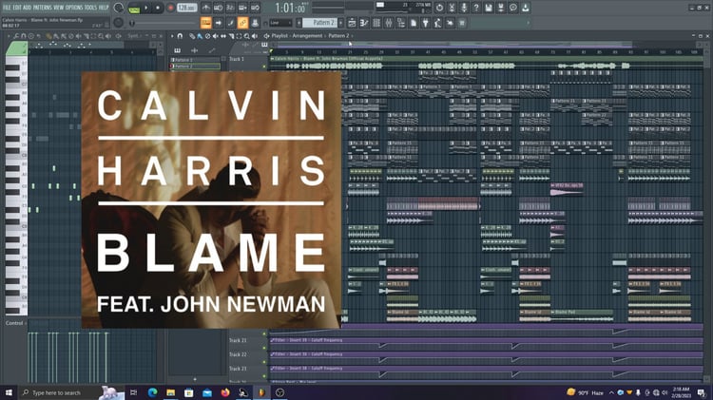This screenshot has width=713, height=400.
Task: Toggle wait for input before recording
Action: [219, 8]
